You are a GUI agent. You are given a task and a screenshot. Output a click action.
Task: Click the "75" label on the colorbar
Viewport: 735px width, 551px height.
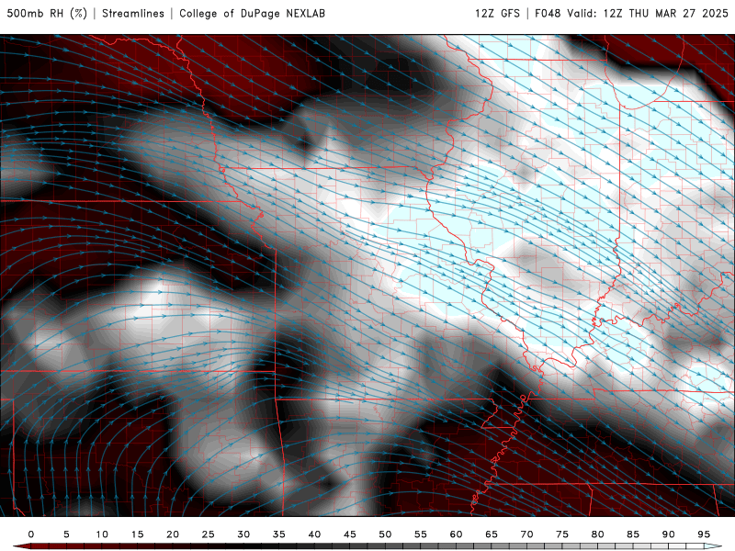coord(562,534)
